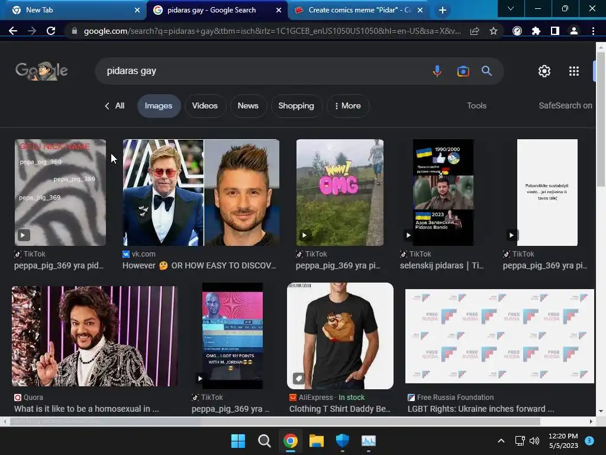Switch to Create comics meme tab
Screen dimensions: 606x455
tap(357, 10)
